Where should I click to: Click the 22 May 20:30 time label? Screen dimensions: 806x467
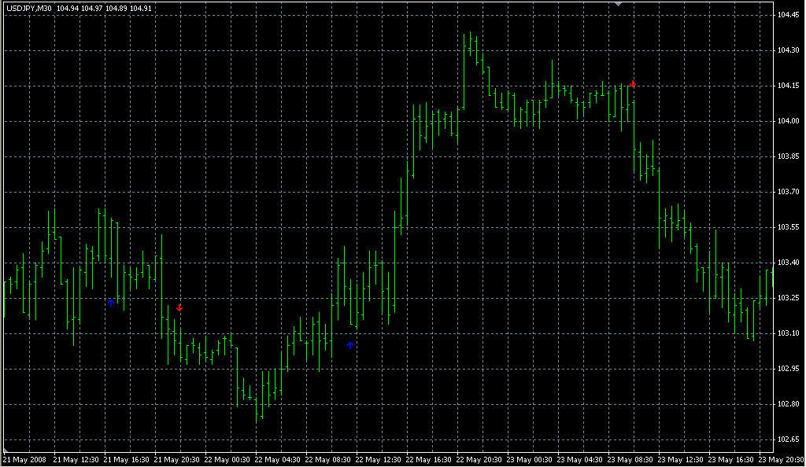479,460
